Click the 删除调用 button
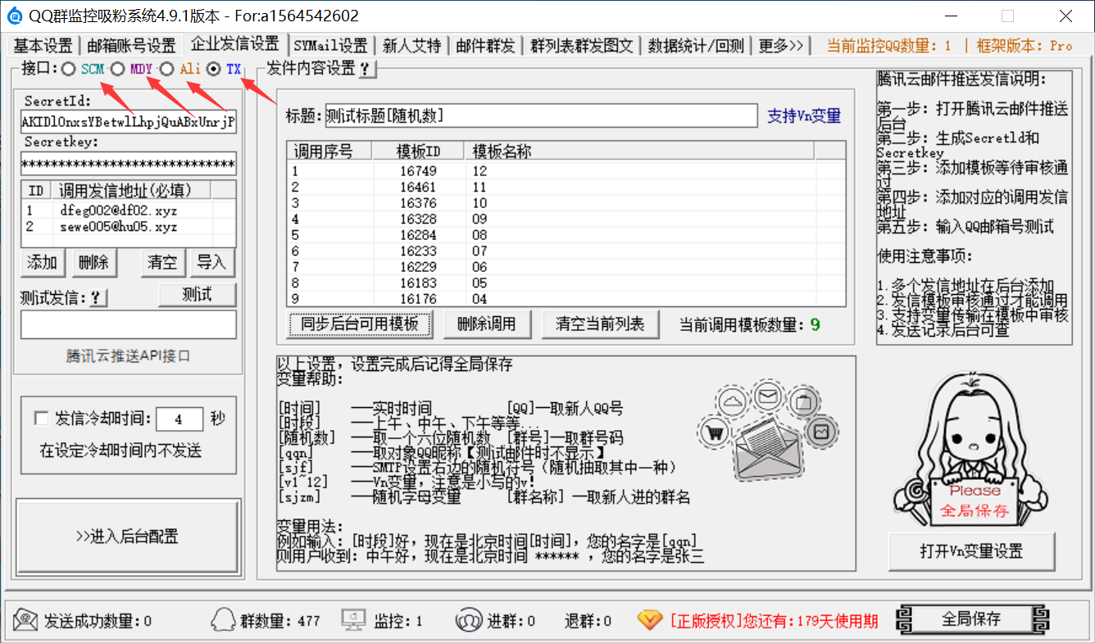 (486, 324)
